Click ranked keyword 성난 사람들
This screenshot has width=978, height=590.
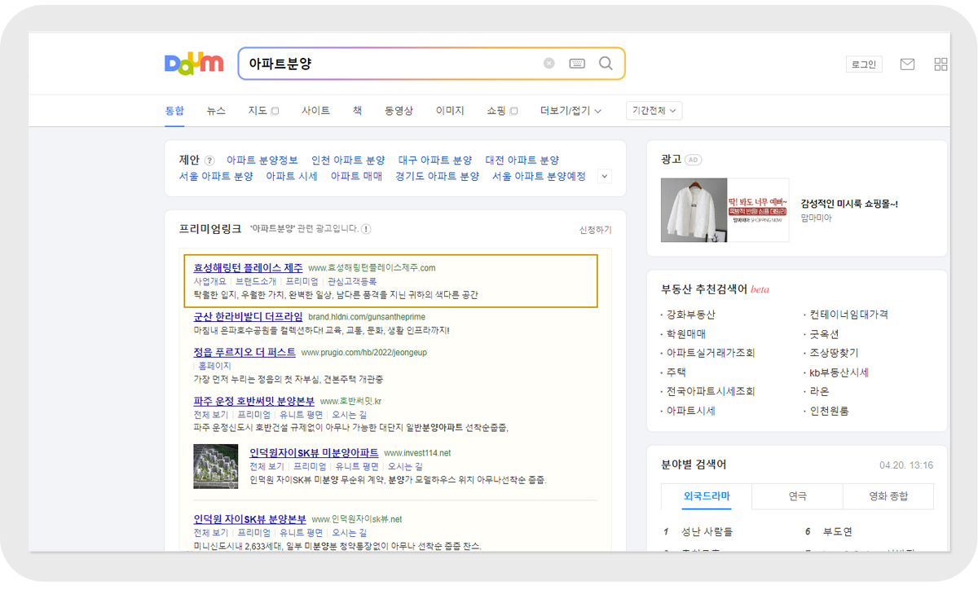pyautogui.click(x=707, y=531)
